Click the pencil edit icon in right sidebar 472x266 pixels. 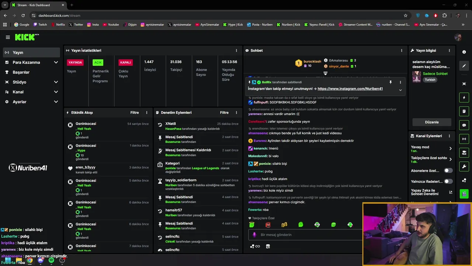tap(464, 66)
